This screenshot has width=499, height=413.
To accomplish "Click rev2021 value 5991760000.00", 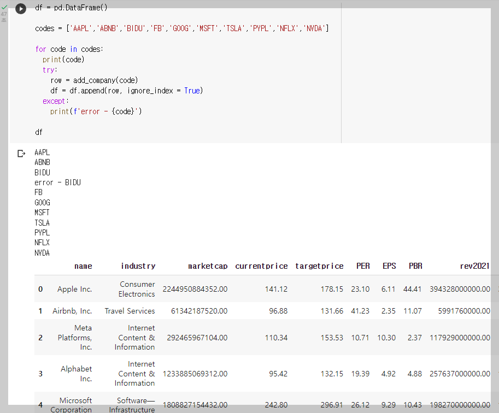I will click(464, 311).
